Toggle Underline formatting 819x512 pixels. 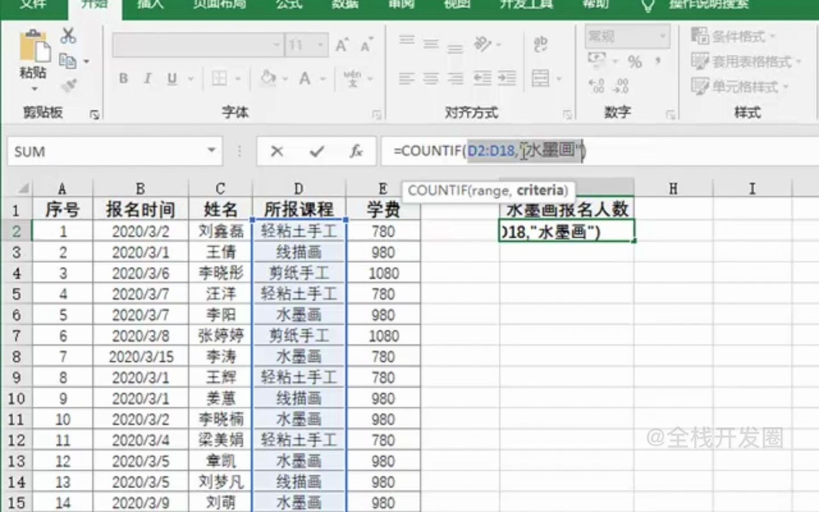pos(172,79)
